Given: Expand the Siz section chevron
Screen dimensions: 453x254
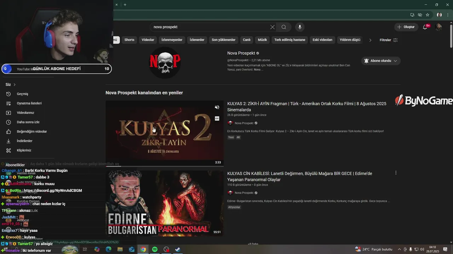Looking at the screenshot, I should click(15, 85).
